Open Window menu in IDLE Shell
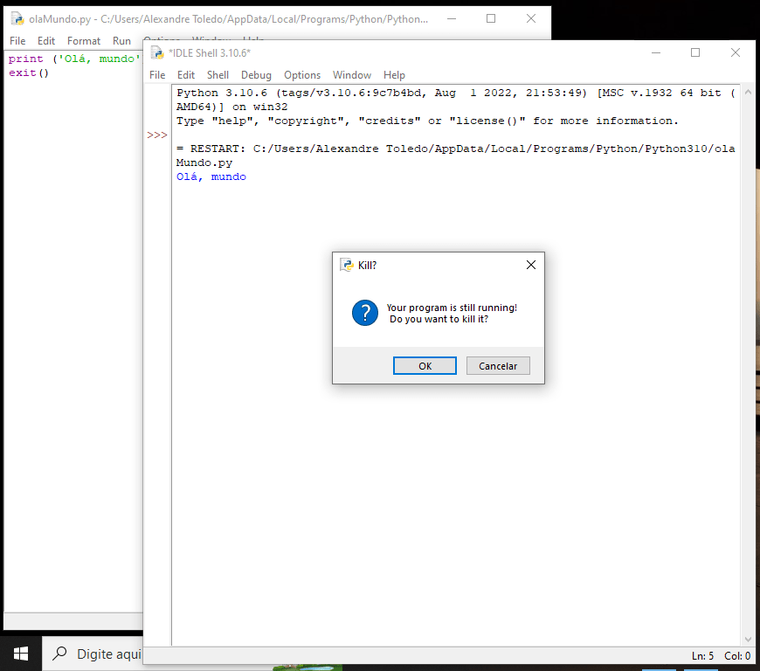The image size is (760, 671). (351, 75)
